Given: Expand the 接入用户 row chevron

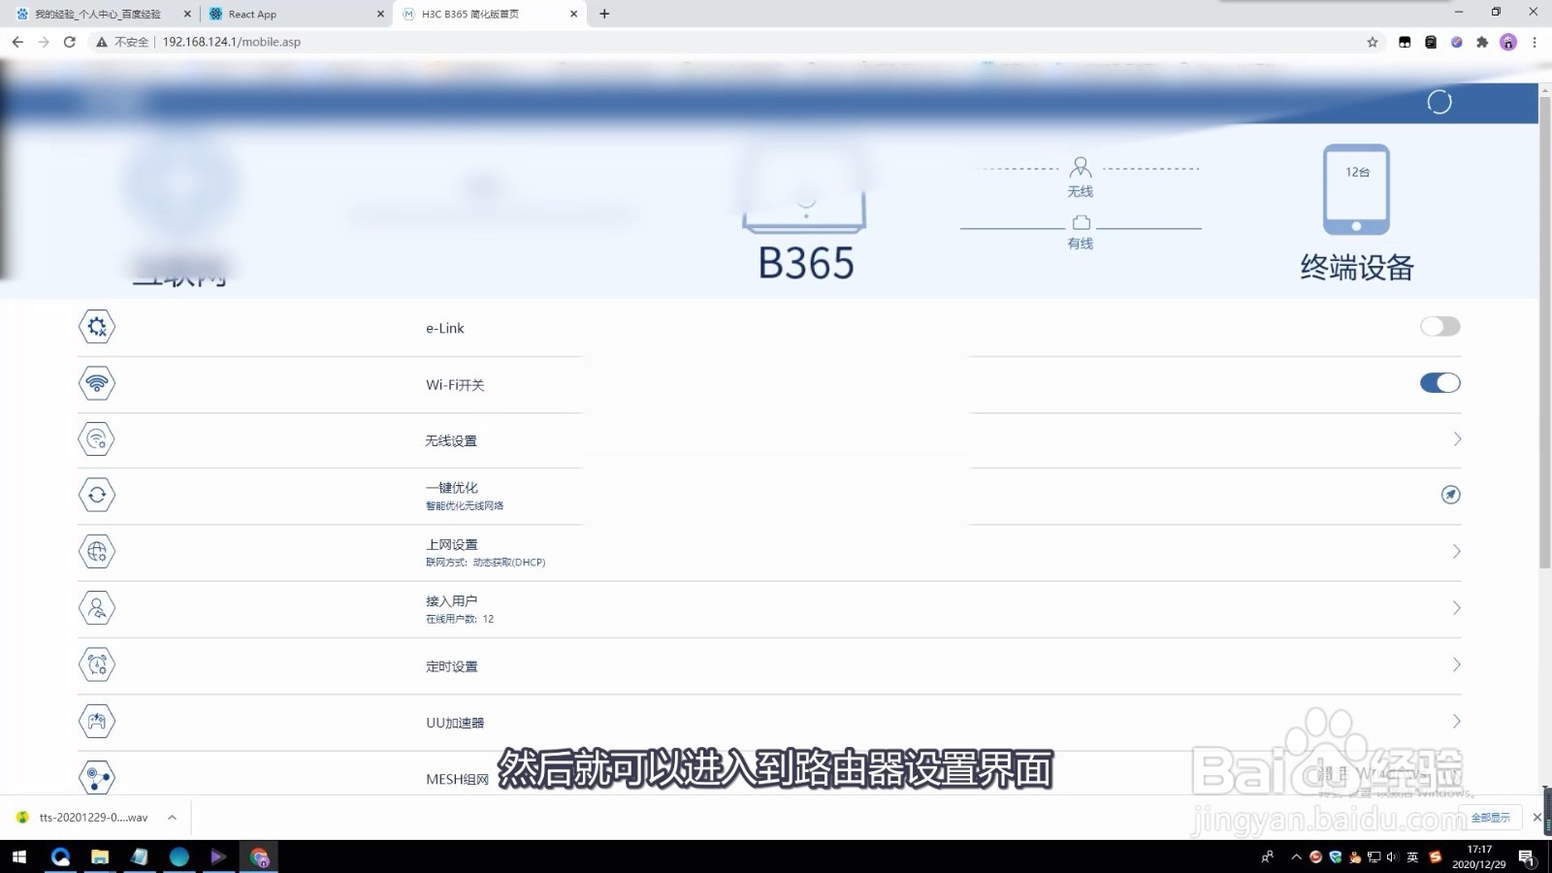Looking at the screenshot, I should coord(1457,608).
